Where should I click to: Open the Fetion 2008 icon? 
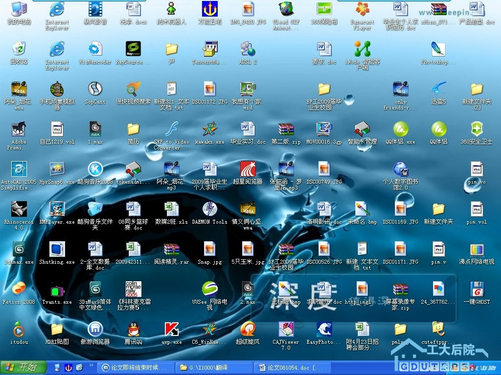tap(19, 290)
